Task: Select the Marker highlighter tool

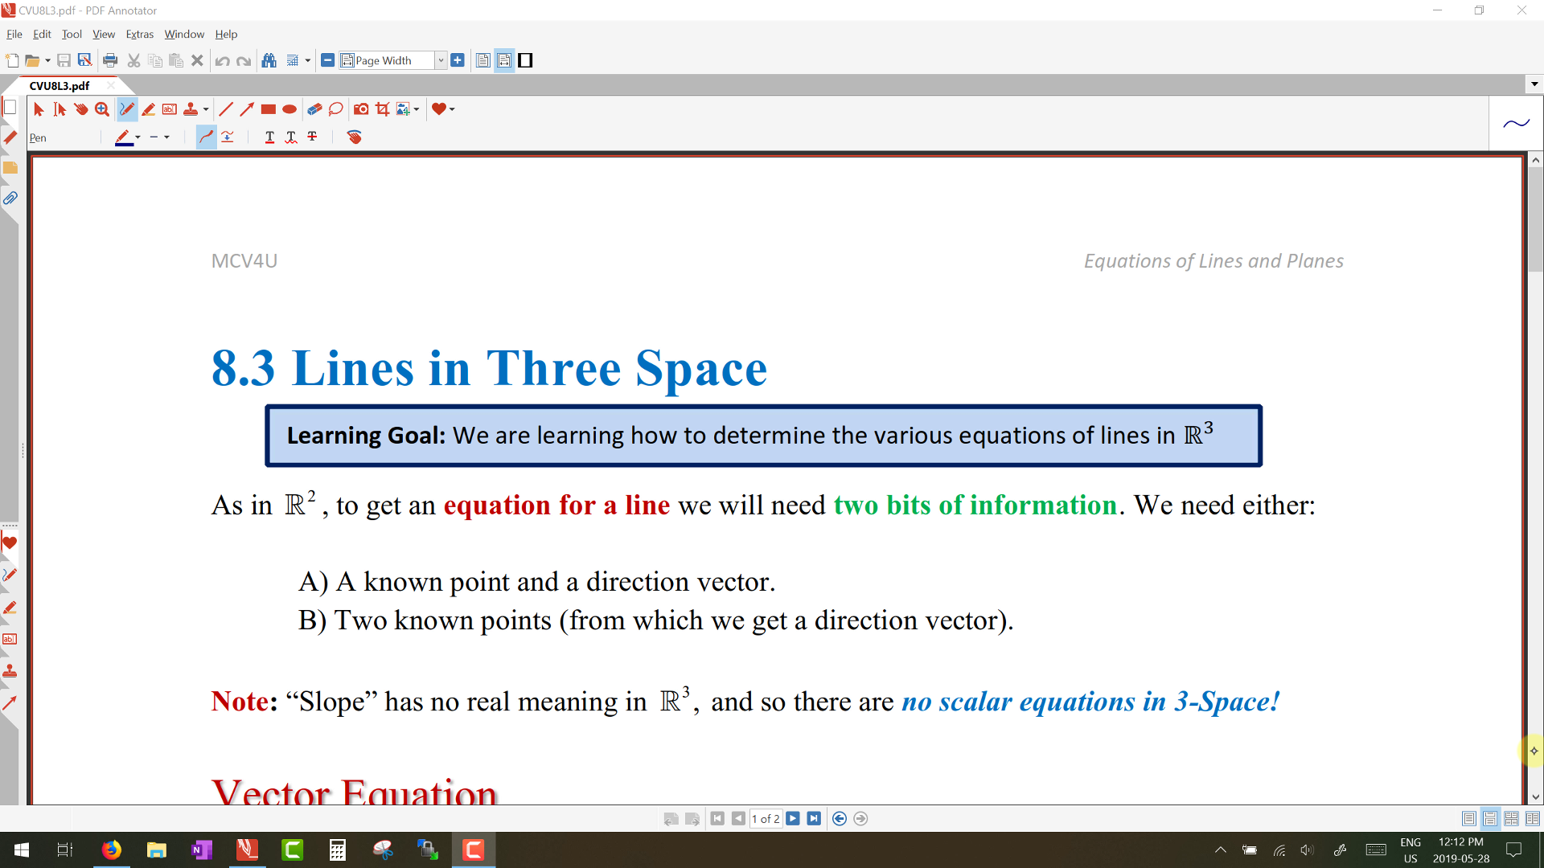Action: point(148,109)
